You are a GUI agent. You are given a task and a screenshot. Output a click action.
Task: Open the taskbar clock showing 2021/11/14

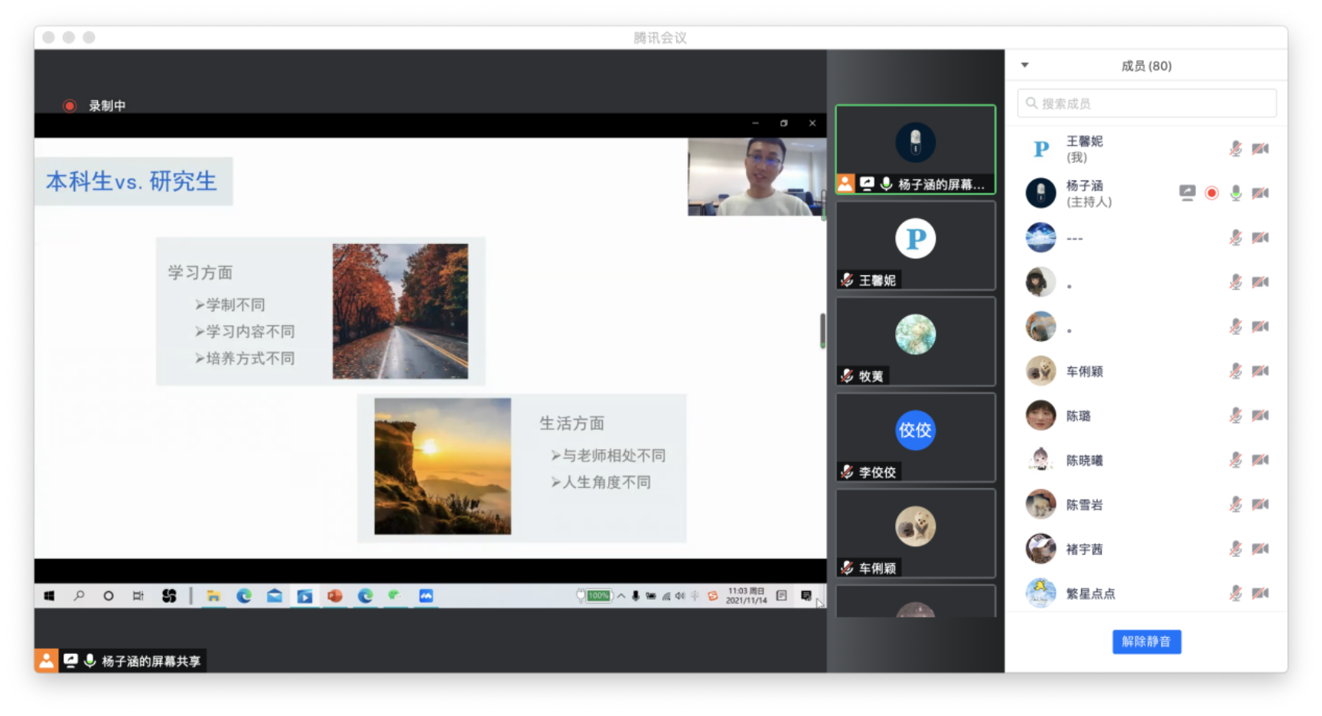pyautogui.click(x=745, y=596)
